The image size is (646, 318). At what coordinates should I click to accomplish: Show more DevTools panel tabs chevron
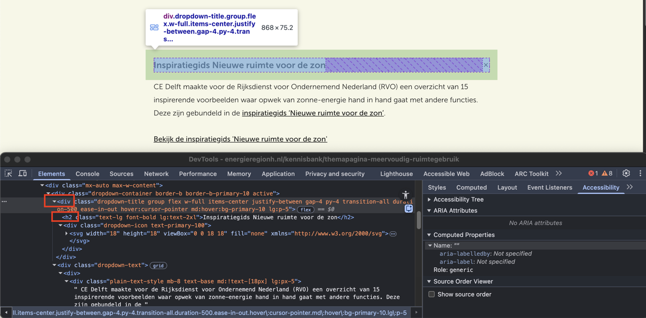[x=559, y=174]
